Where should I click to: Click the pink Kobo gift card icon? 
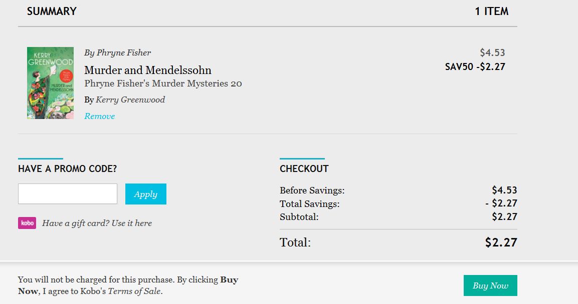[x=27, y=223]
